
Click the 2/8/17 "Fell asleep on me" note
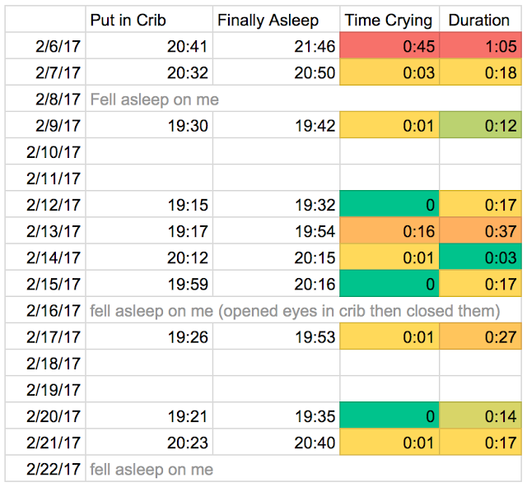click(154, 100)
